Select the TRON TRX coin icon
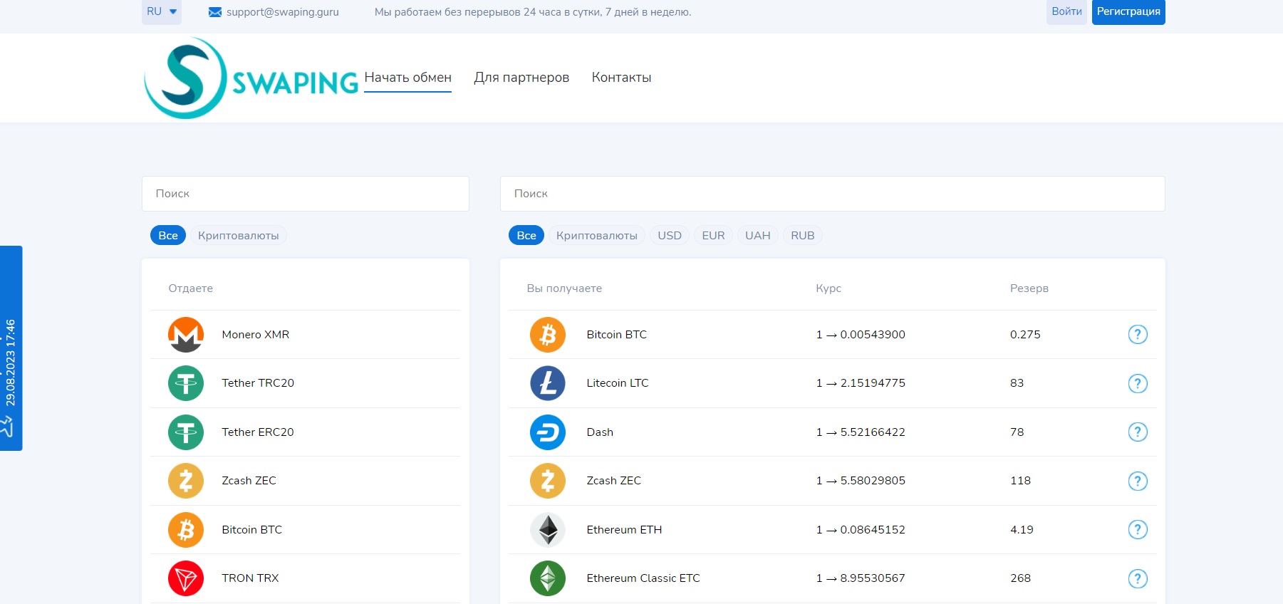This screenshot has width=1283, height=604. (x=186, y=578)
